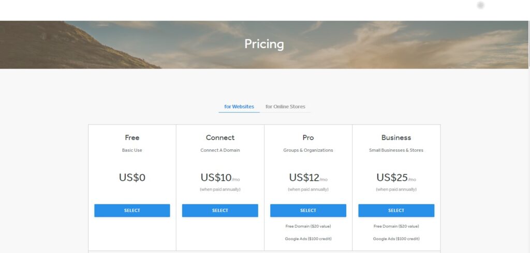
Task: Open the for Online Stores tab
Action: coord(285,106)
